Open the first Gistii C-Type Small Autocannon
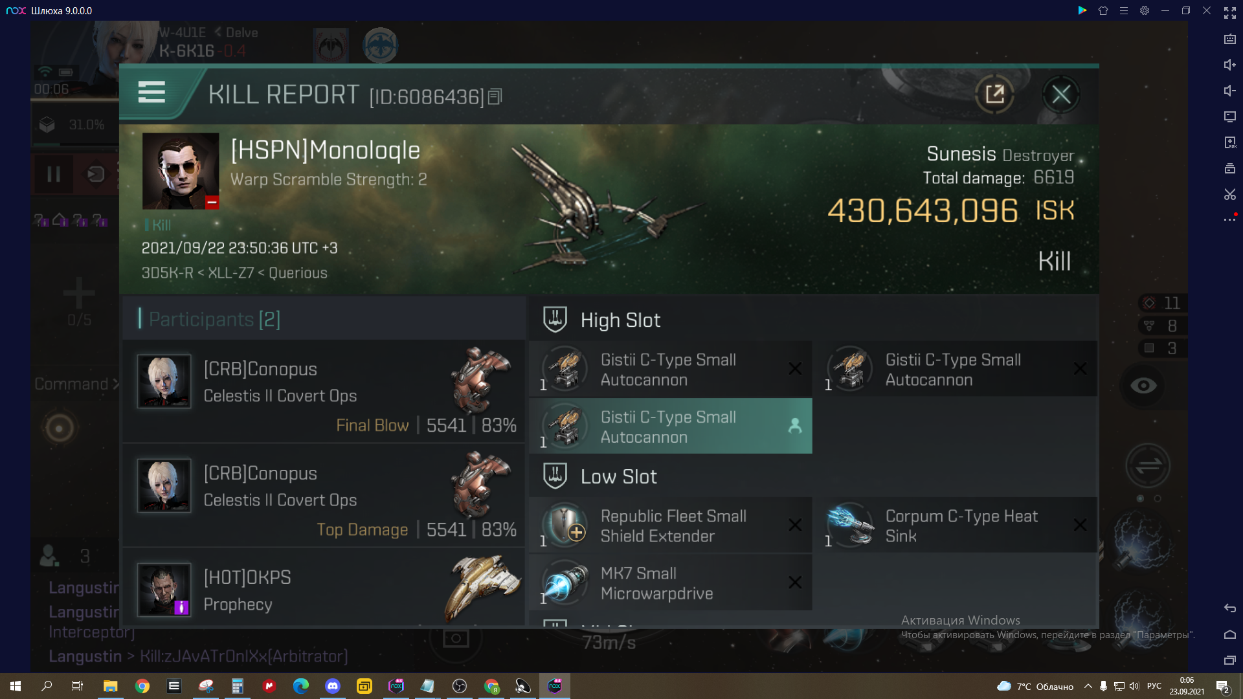The height and width of the screenshot is (699, 1243). click(671, 369)
